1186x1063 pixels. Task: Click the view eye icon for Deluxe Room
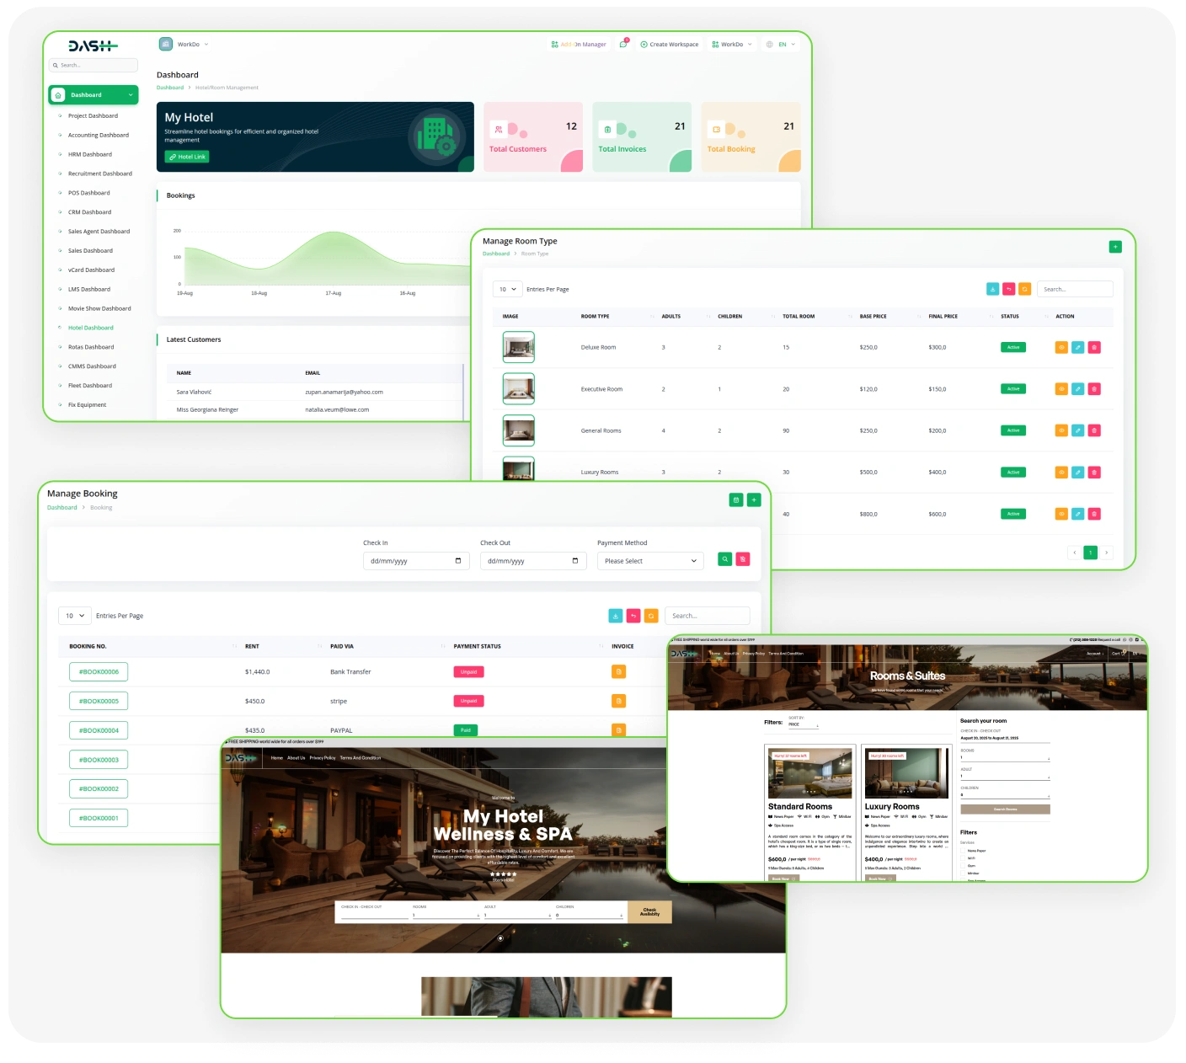pos(1061,347)
